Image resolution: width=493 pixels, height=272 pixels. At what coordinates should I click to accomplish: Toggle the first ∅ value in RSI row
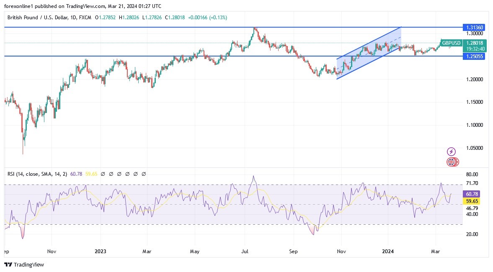coord(102,174)
